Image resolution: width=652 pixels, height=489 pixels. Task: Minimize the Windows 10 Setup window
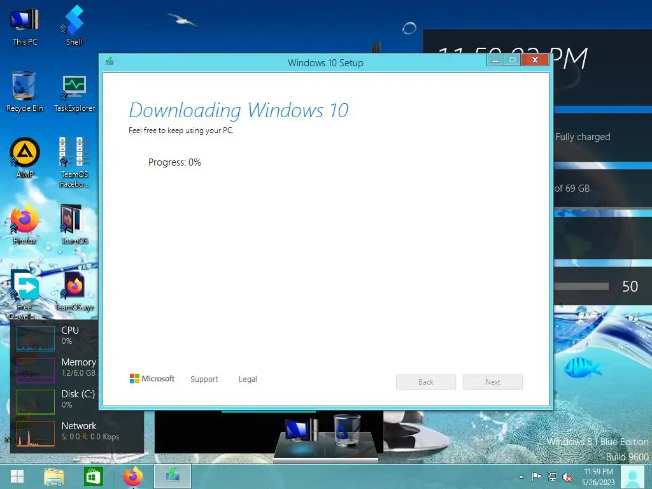(495, 60)
